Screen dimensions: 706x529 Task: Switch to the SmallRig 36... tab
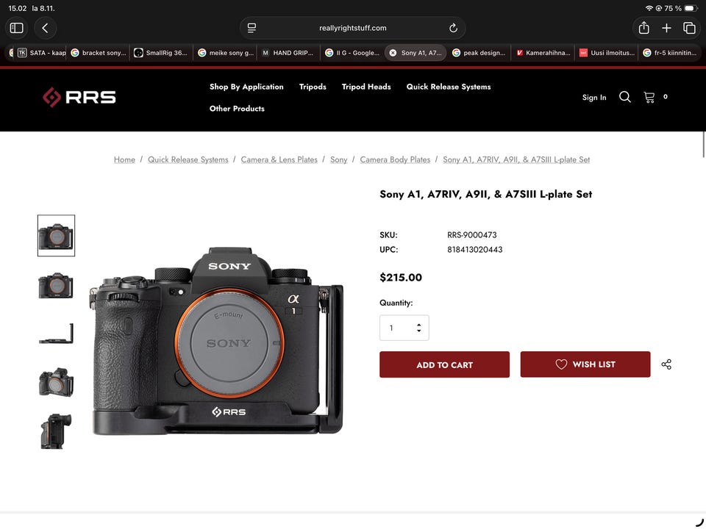(161, 53)
